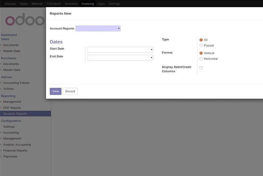The width and height of the screenshot is (263, 176).
Task: Go to Dashboard in the sidebar
Action: click(x=9, y=35)
